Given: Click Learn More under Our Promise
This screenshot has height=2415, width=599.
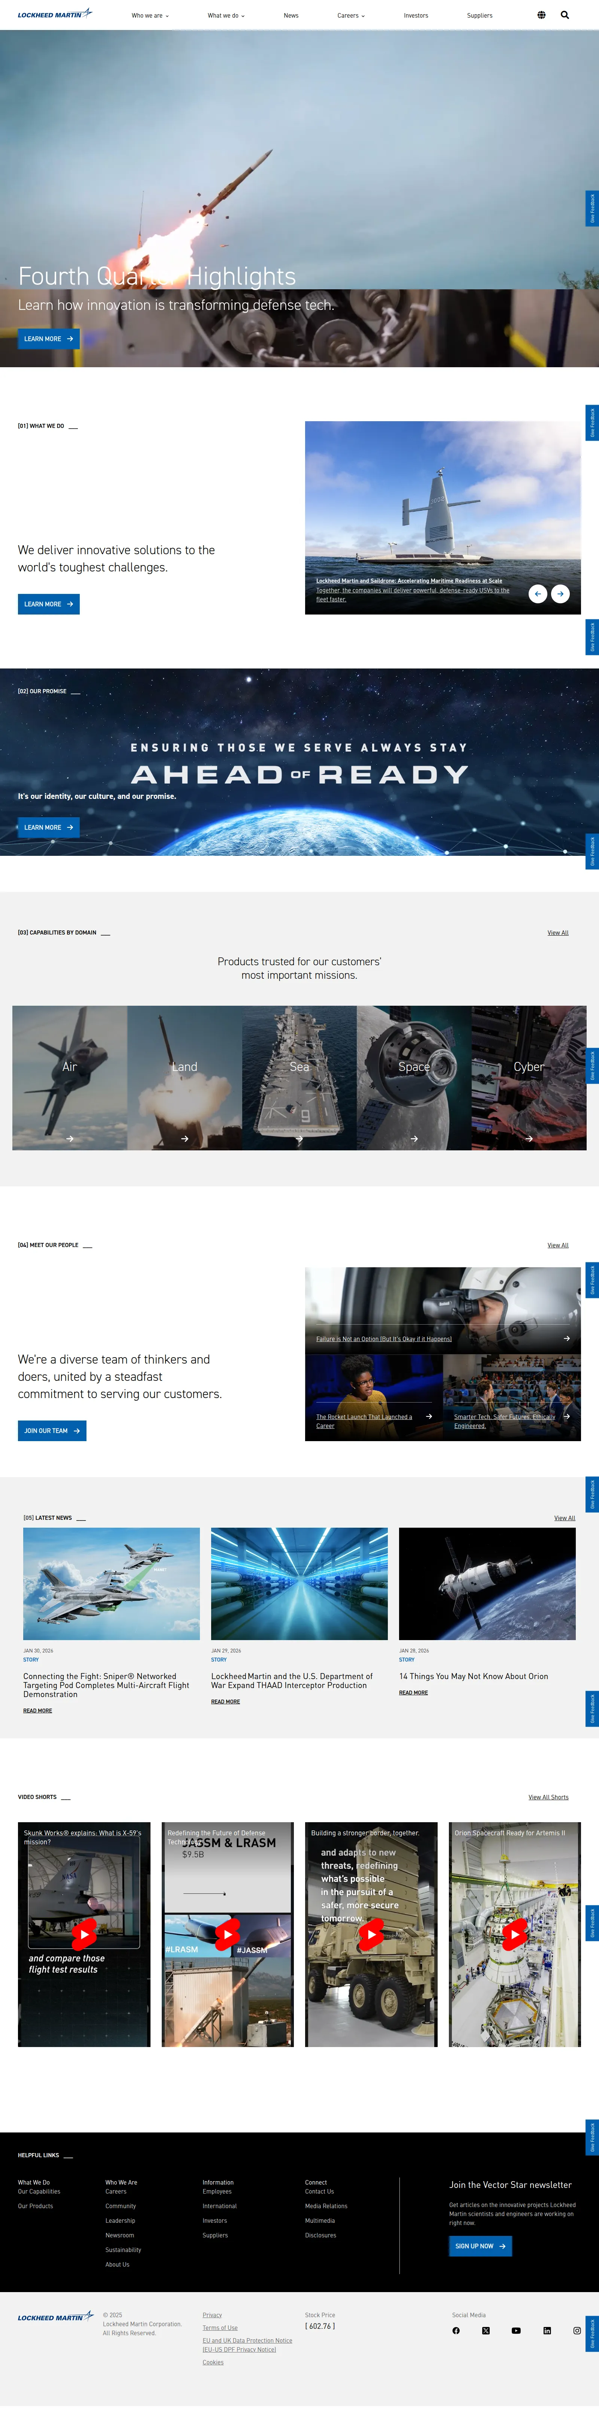Looking at the screenshot, I should tap(49, 827).
